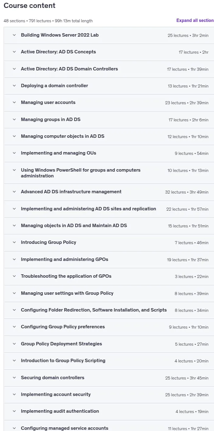Select the Group Policy Deployment Strategies row
The image size is (214, 431).
[109, 344]
